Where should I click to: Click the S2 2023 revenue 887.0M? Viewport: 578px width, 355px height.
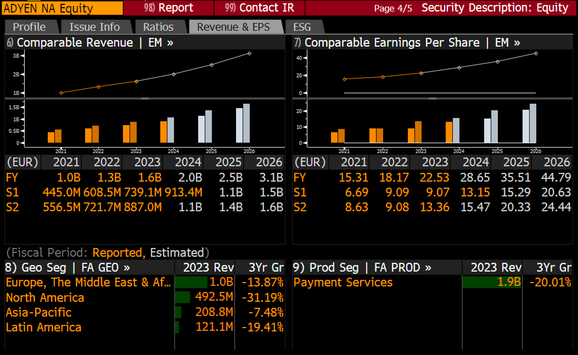point(143,207)
